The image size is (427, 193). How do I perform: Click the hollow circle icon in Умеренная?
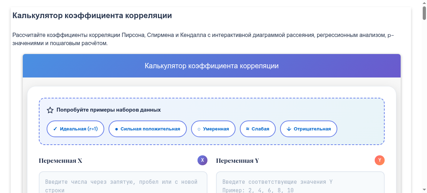coord(199,129)
